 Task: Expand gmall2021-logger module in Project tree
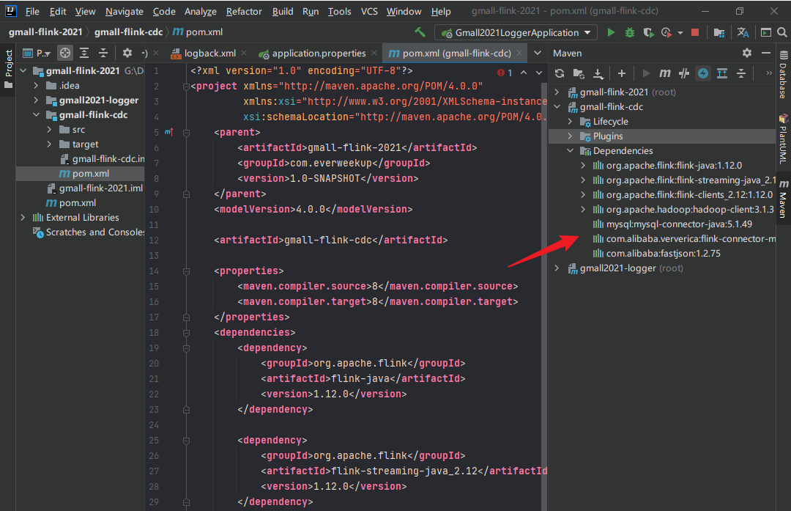pyautogui.click(x=36, y=100)
